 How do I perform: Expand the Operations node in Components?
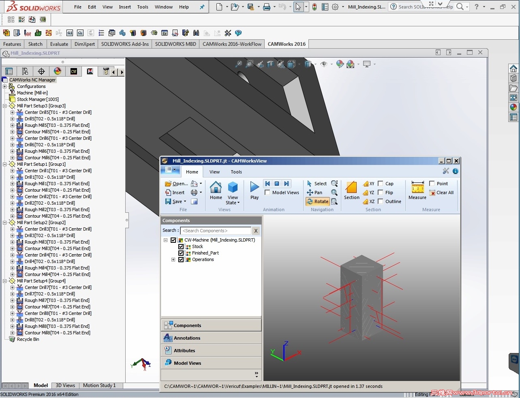173,259
